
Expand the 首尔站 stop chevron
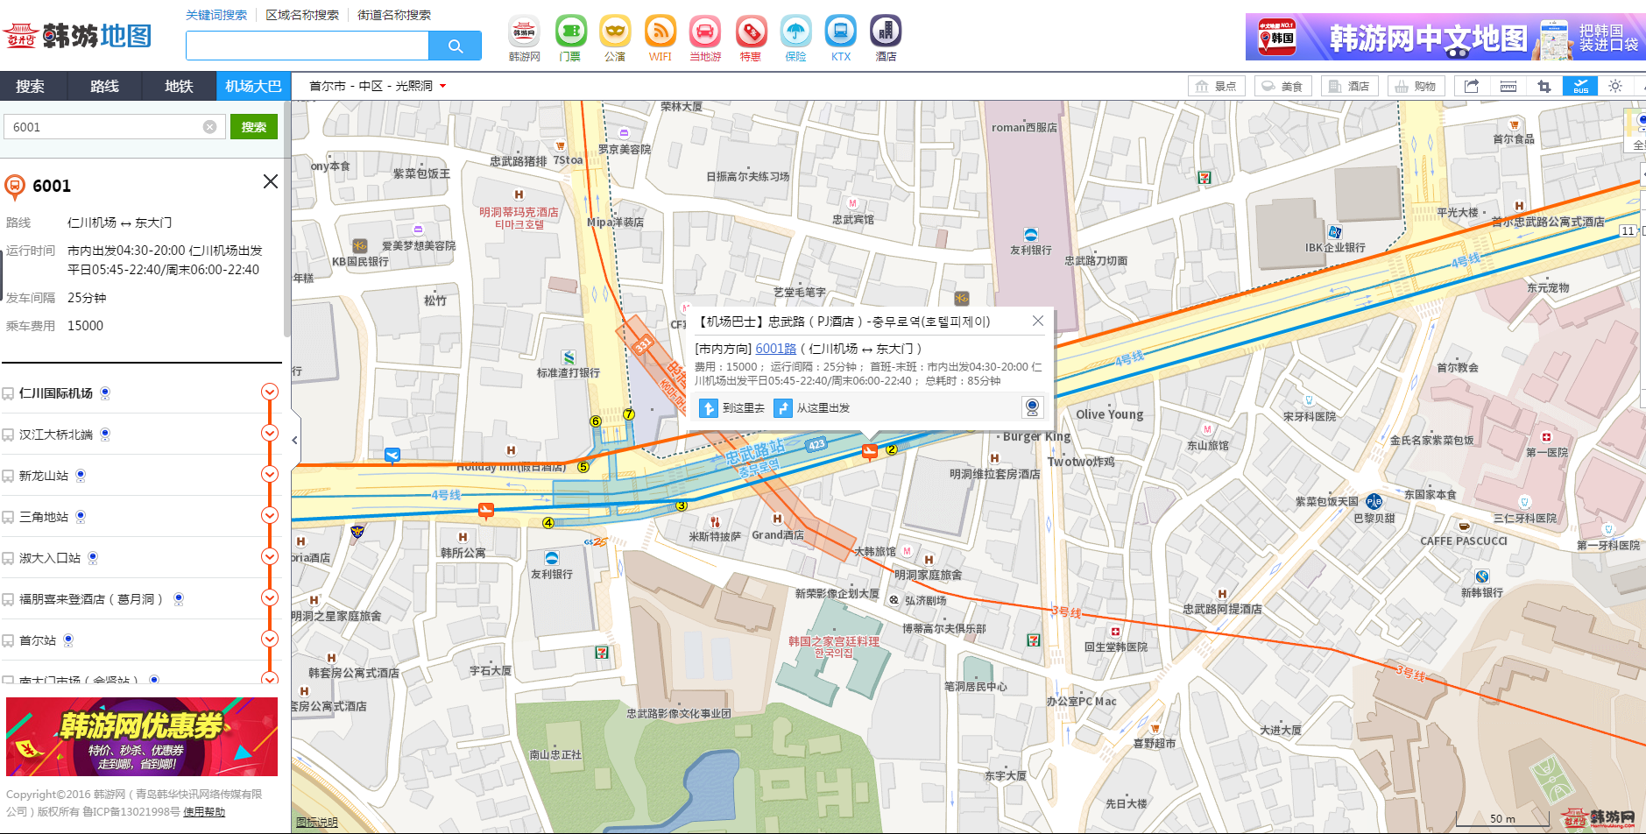[270, 639]
